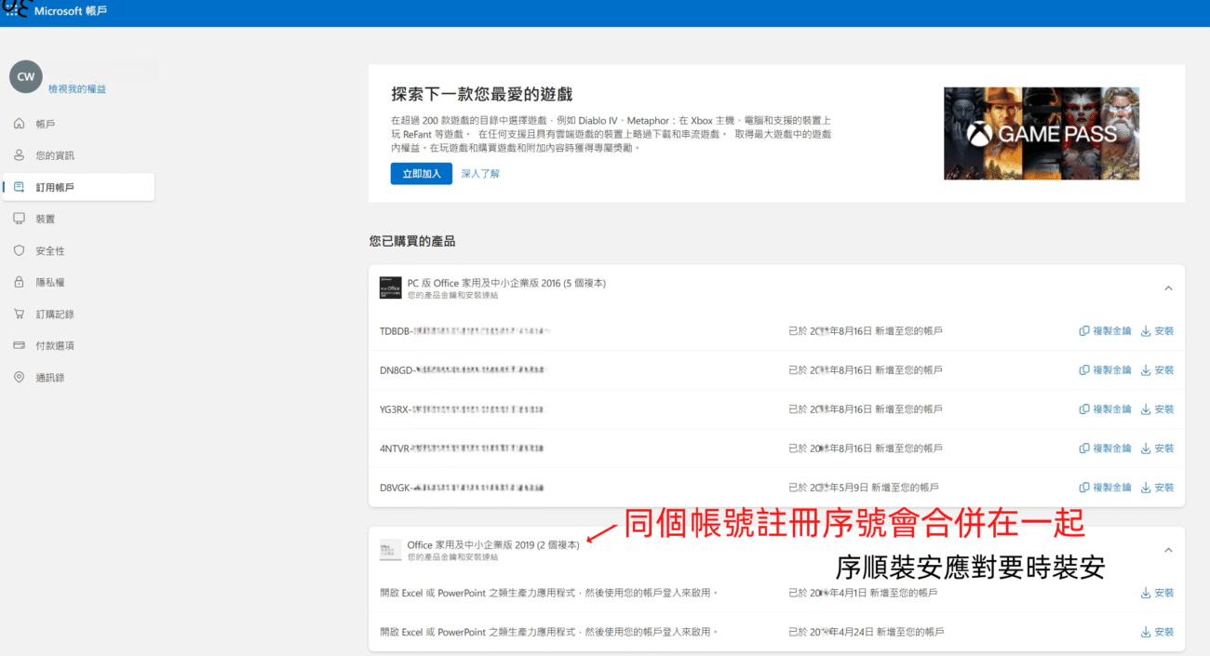This screenshot has width=1210, height=656.
Task: Copy the key for YG3RX row
Action: click(1105, 409)
